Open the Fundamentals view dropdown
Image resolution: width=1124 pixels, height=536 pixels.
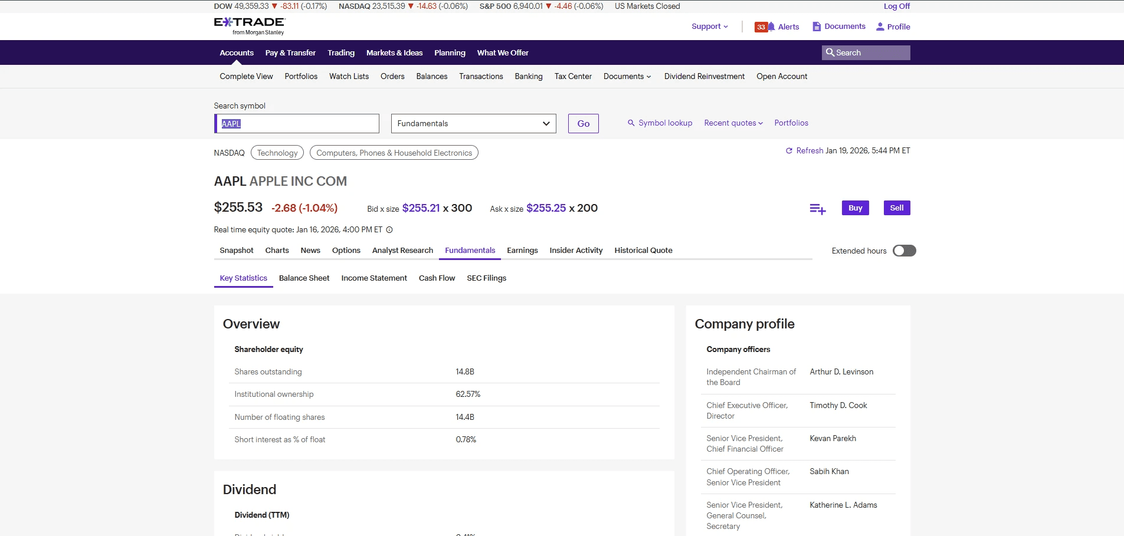[473, 123]
